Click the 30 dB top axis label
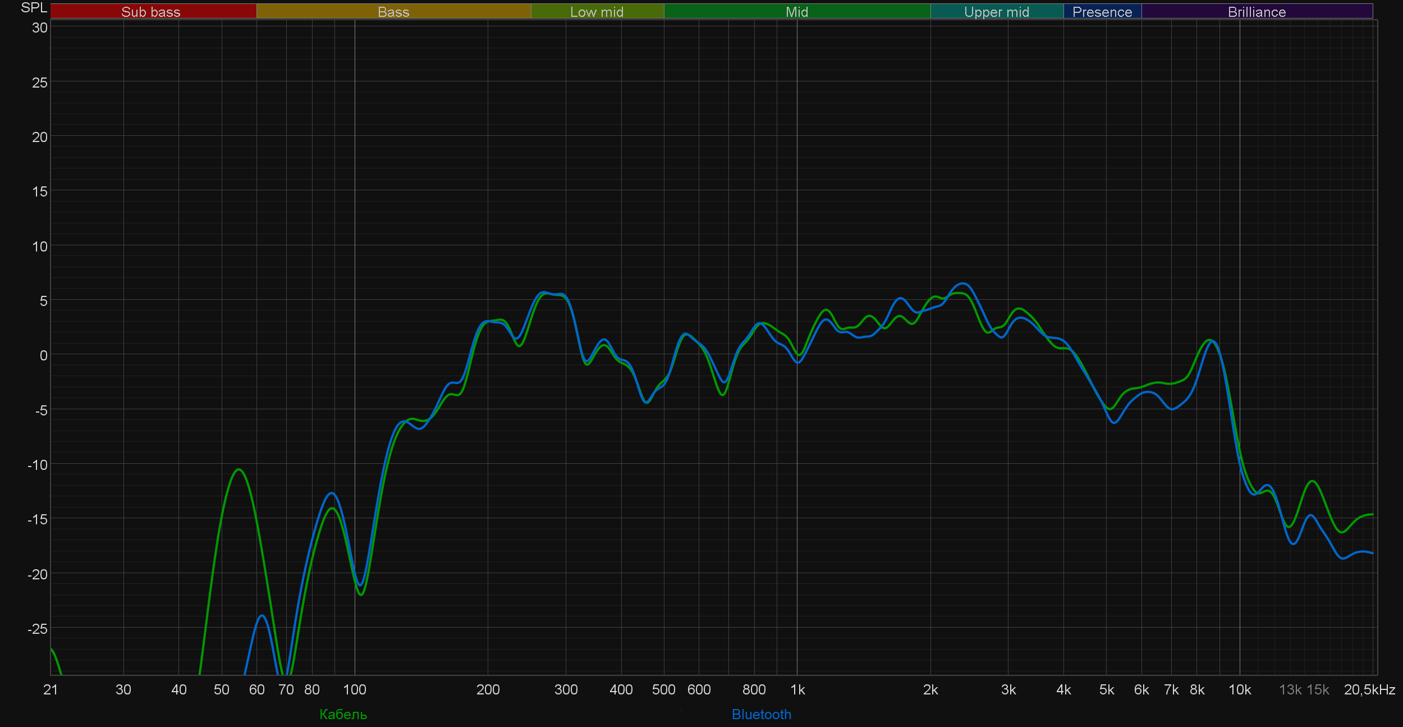The image size is (1403, 727). pyautogui.click(x=39, y=28)
